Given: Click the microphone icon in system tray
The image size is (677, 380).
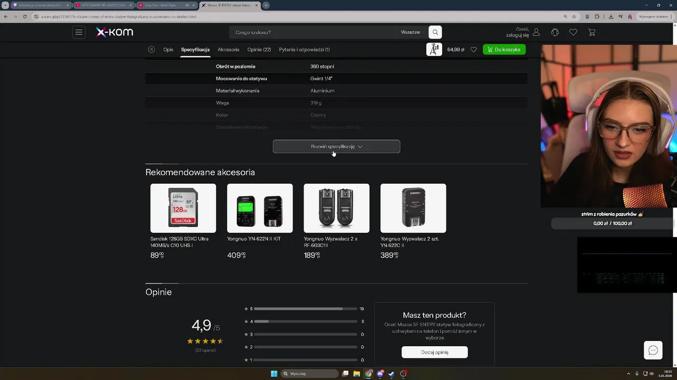Looking at the screenshot, I should point(637,374).
